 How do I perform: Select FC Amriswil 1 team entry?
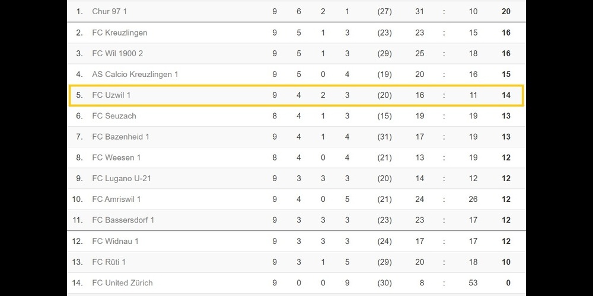tap(117, 199)
